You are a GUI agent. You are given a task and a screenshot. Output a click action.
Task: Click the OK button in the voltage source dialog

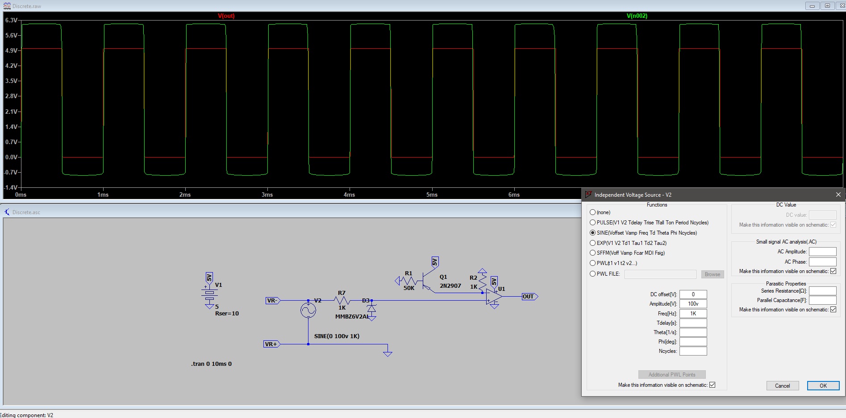[x=823, y=386]
